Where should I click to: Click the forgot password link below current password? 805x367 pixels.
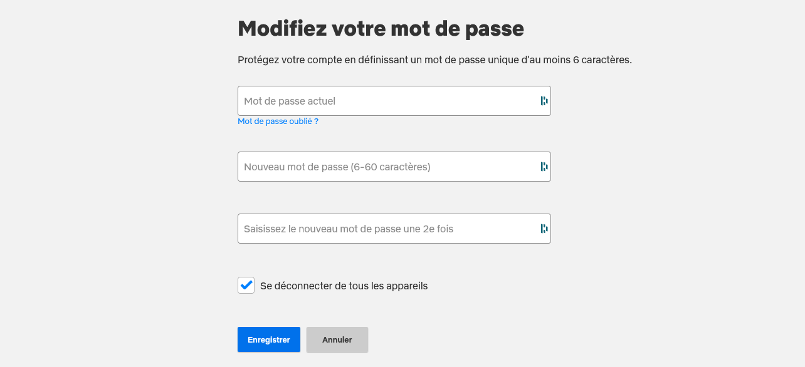278,121
